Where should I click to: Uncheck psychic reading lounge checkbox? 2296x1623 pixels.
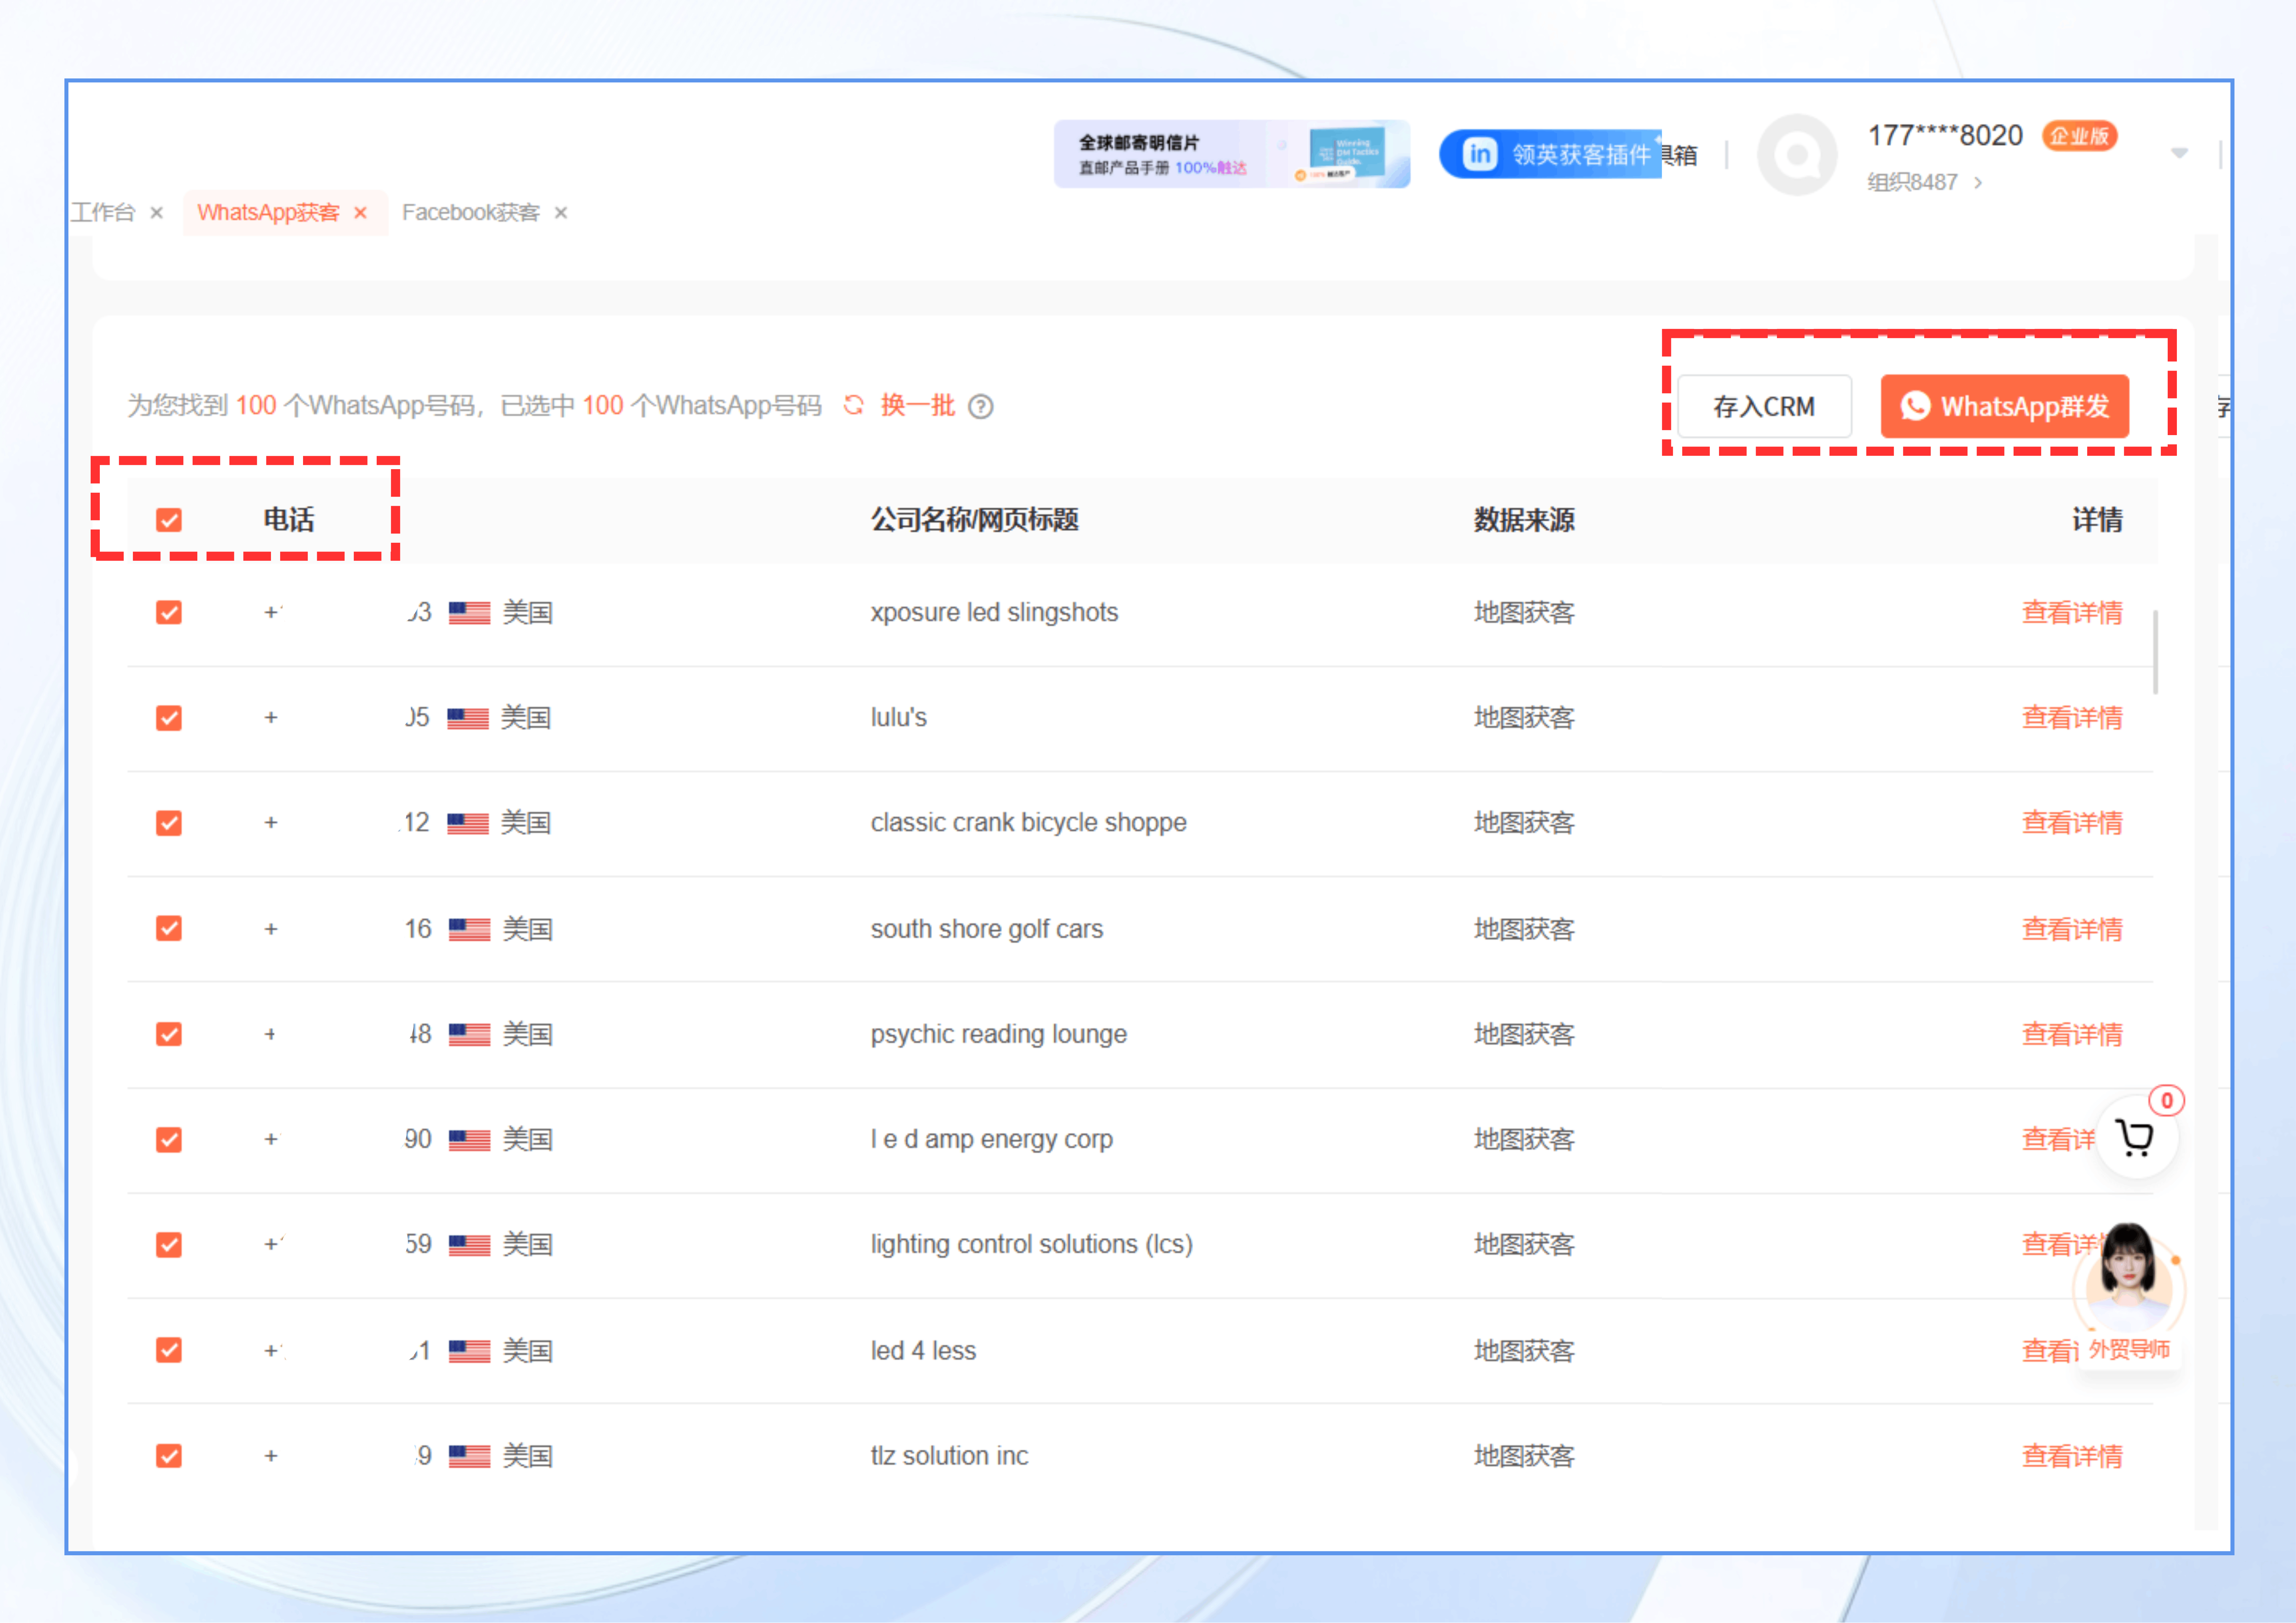(x=169, y=1034)
